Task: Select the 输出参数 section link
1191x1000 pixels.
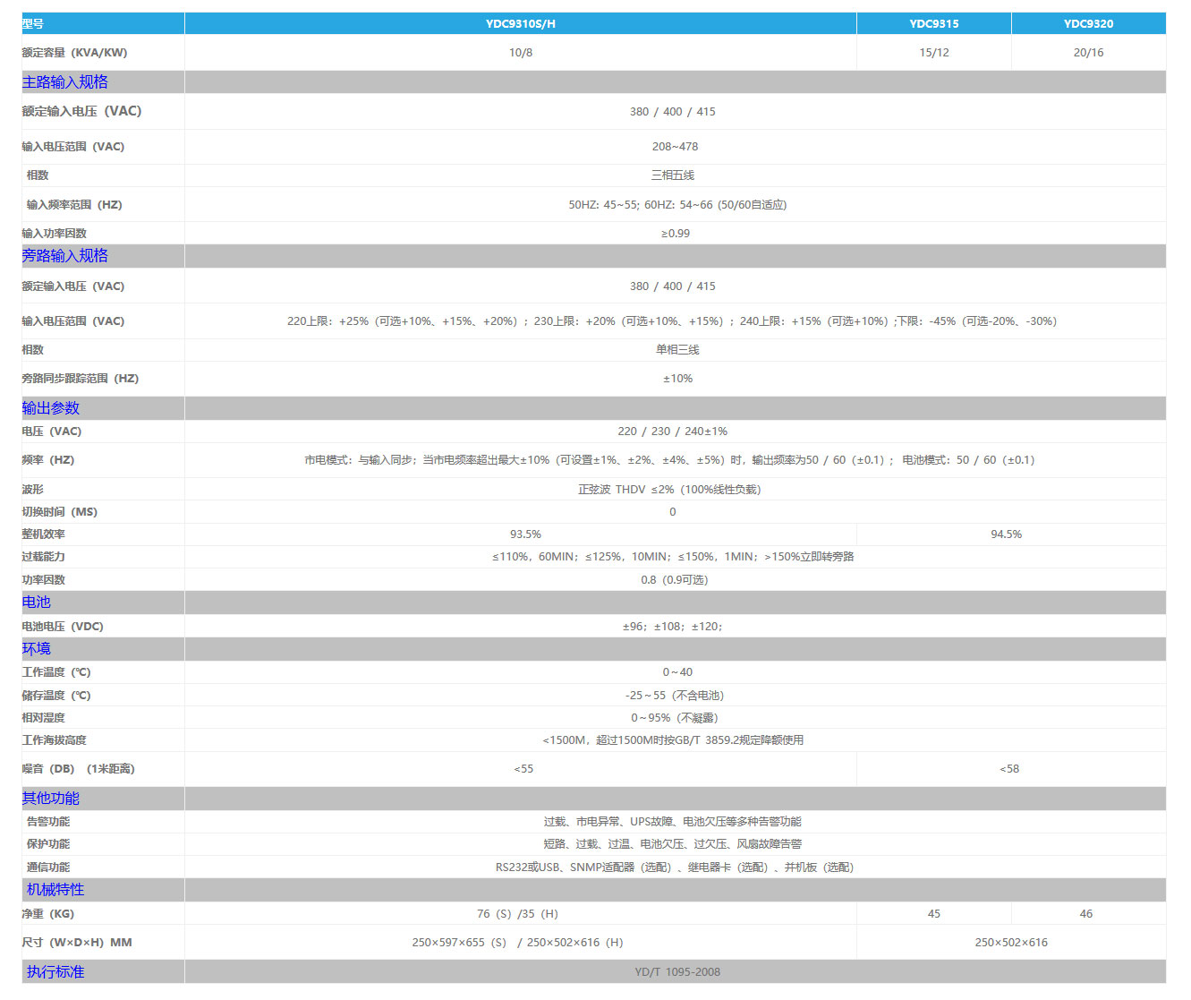Action: [x=51, y=408]
